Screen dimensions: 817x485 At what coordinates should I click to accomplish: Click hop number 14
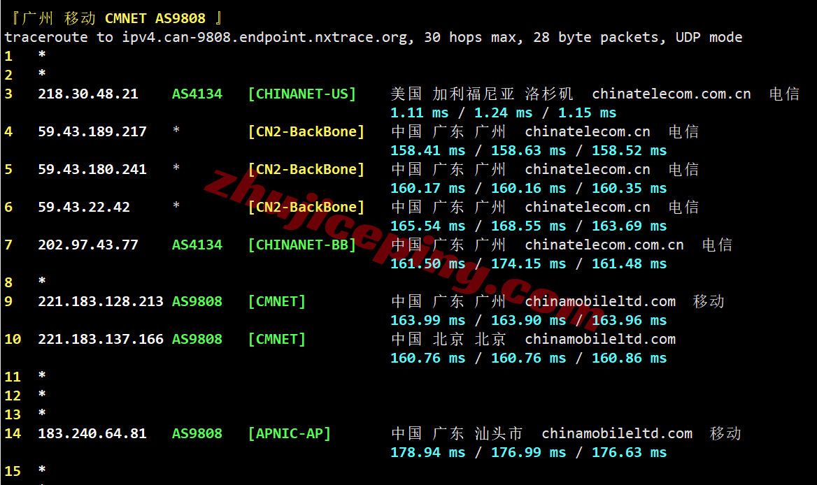(13, 433)
